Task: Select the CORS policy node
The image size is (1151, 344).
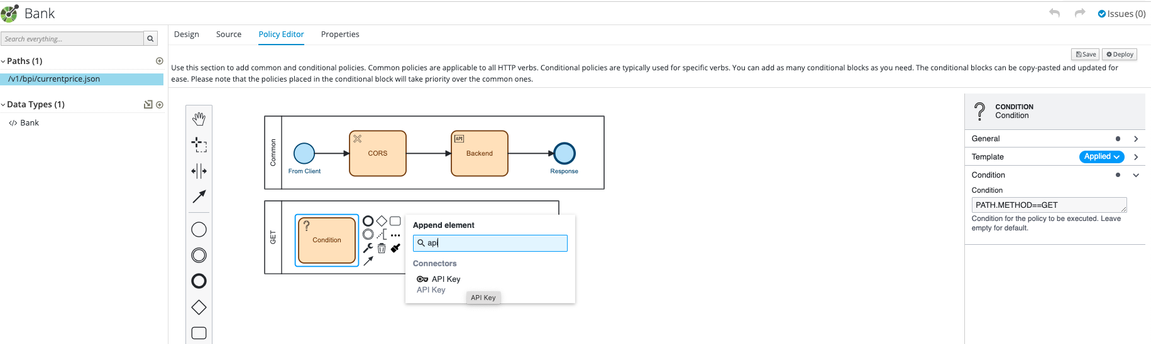Action: 378,153
